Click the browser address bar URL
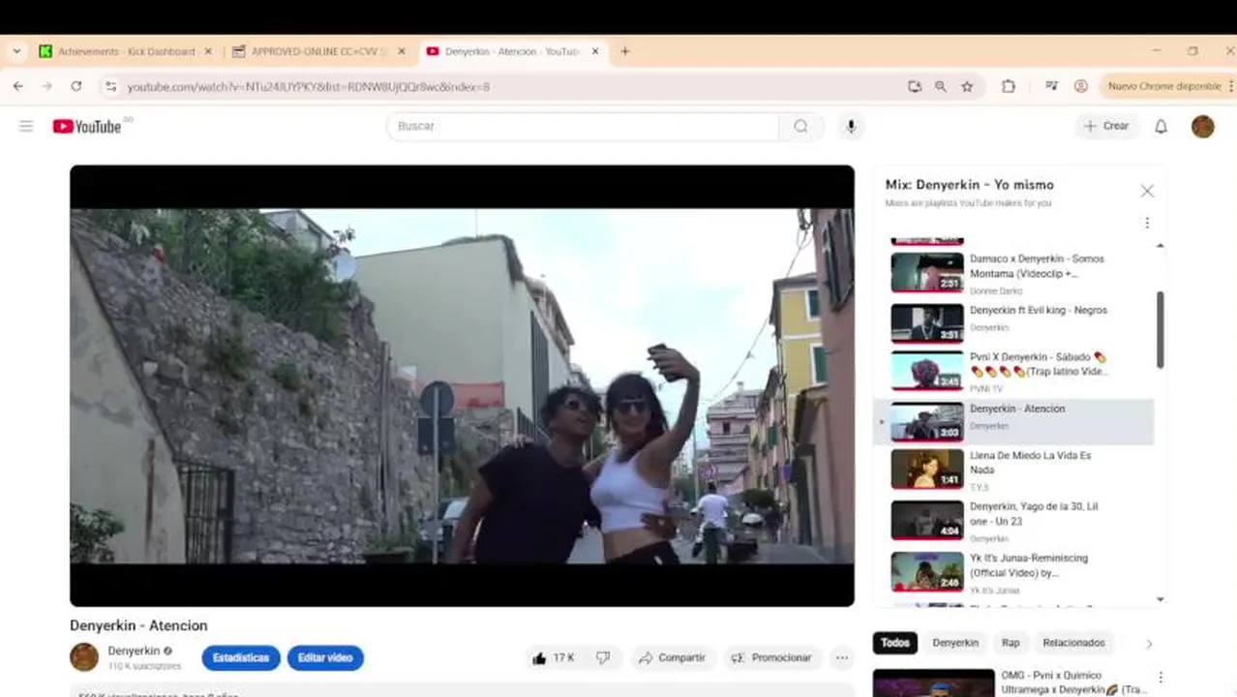This screenshot has width=1237, height=697. pyautogui.click(x=308, y=86)
